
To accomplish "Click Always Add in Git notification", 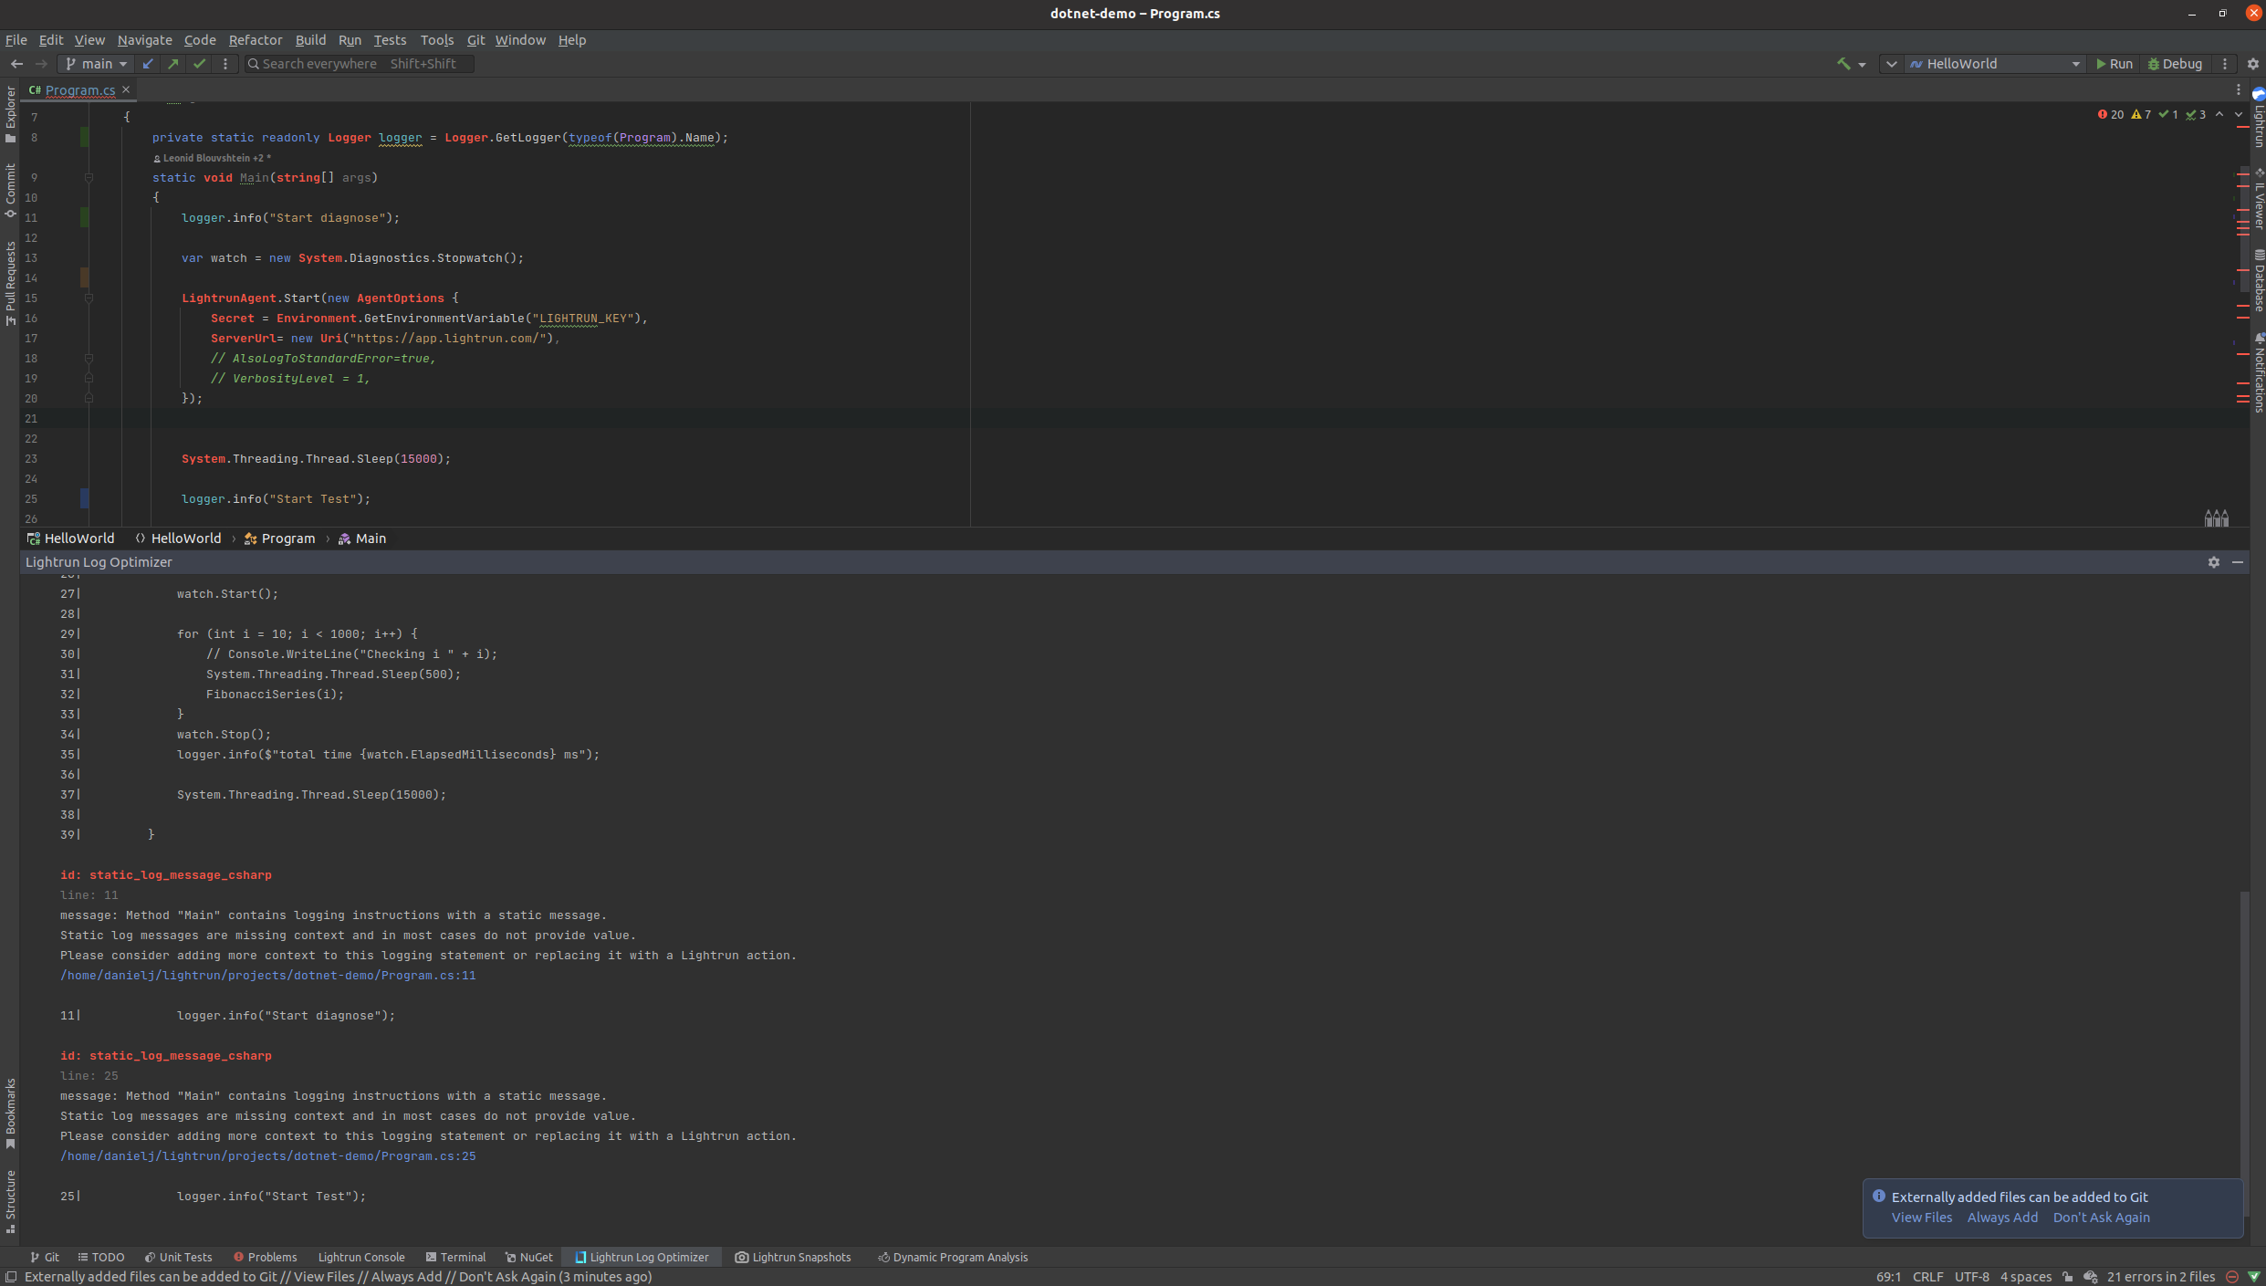I will tap(2002, 1218).
